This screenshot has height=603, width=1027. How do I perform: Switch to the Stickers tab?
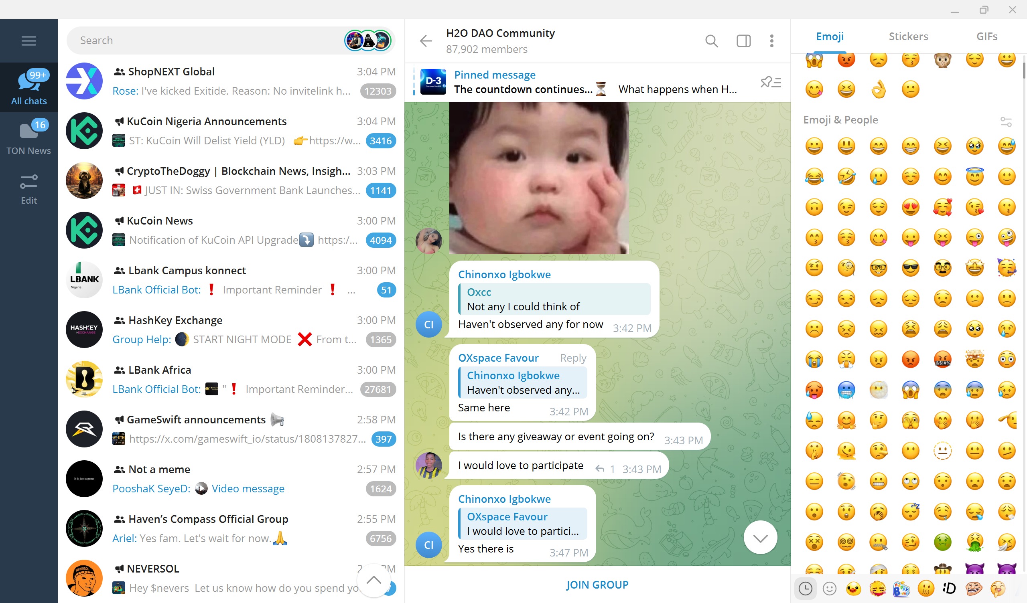[x=908, y=36]
